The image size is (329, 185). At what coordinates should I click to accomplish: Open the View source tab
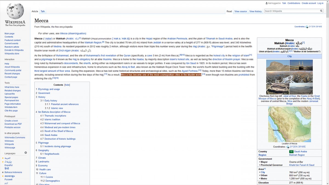240,11
